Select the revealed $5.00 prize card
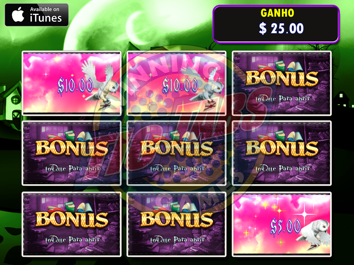This screenshot has width=354, height=265. point(282,224)
